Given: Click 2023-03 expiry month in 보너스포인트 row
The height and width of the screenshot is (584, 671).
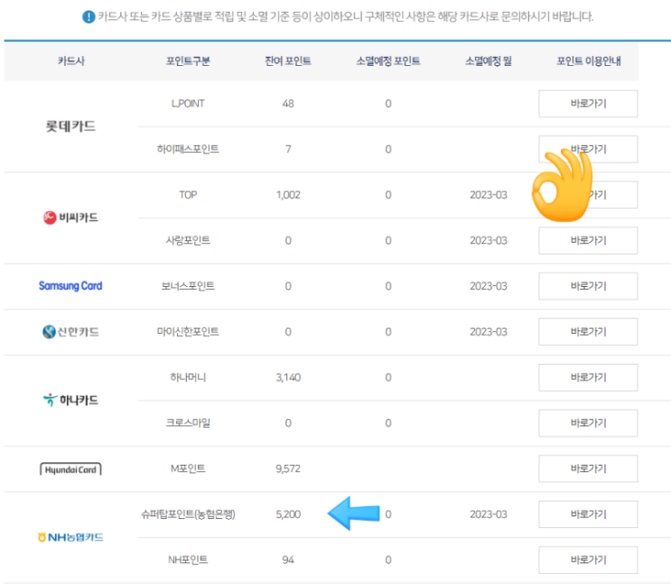Looking at the screenshot, I should pyautogui.click(x=489, y=286).
